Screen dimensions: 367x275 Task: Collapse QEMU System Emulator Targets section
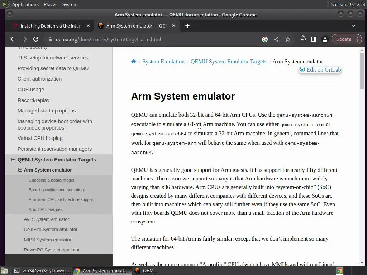tap(13, 159)
